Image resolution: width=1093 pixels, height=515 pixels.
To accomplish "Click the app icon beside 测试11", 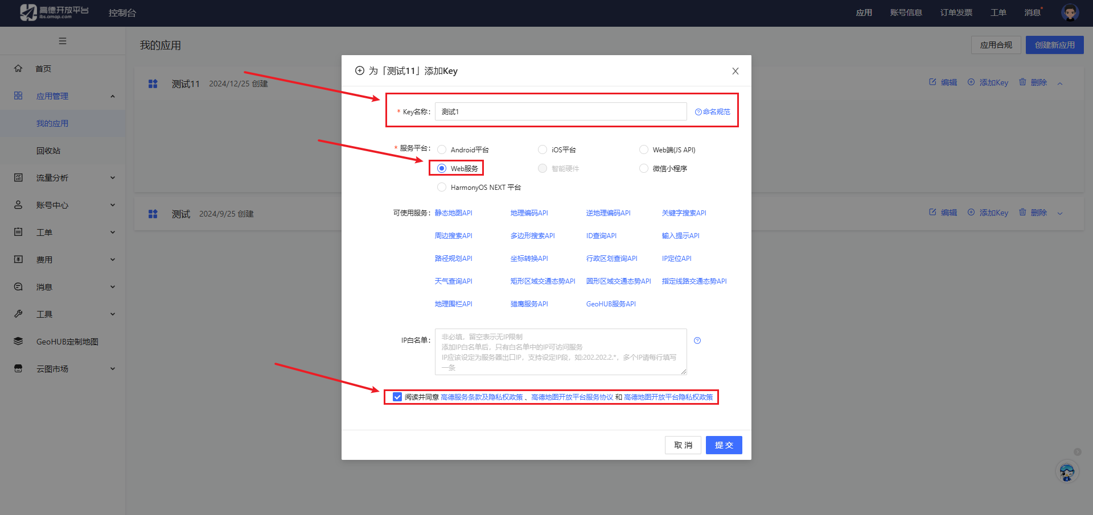I will [x=153, y=84].
